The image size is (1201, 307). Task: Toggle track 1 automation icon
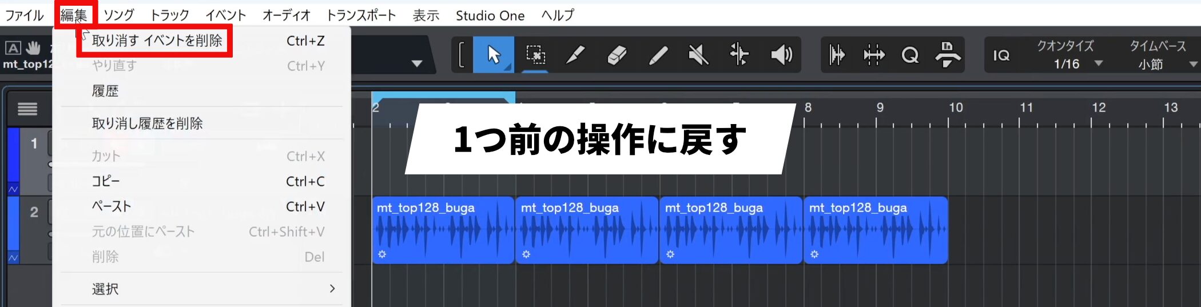tap(13, 189)
